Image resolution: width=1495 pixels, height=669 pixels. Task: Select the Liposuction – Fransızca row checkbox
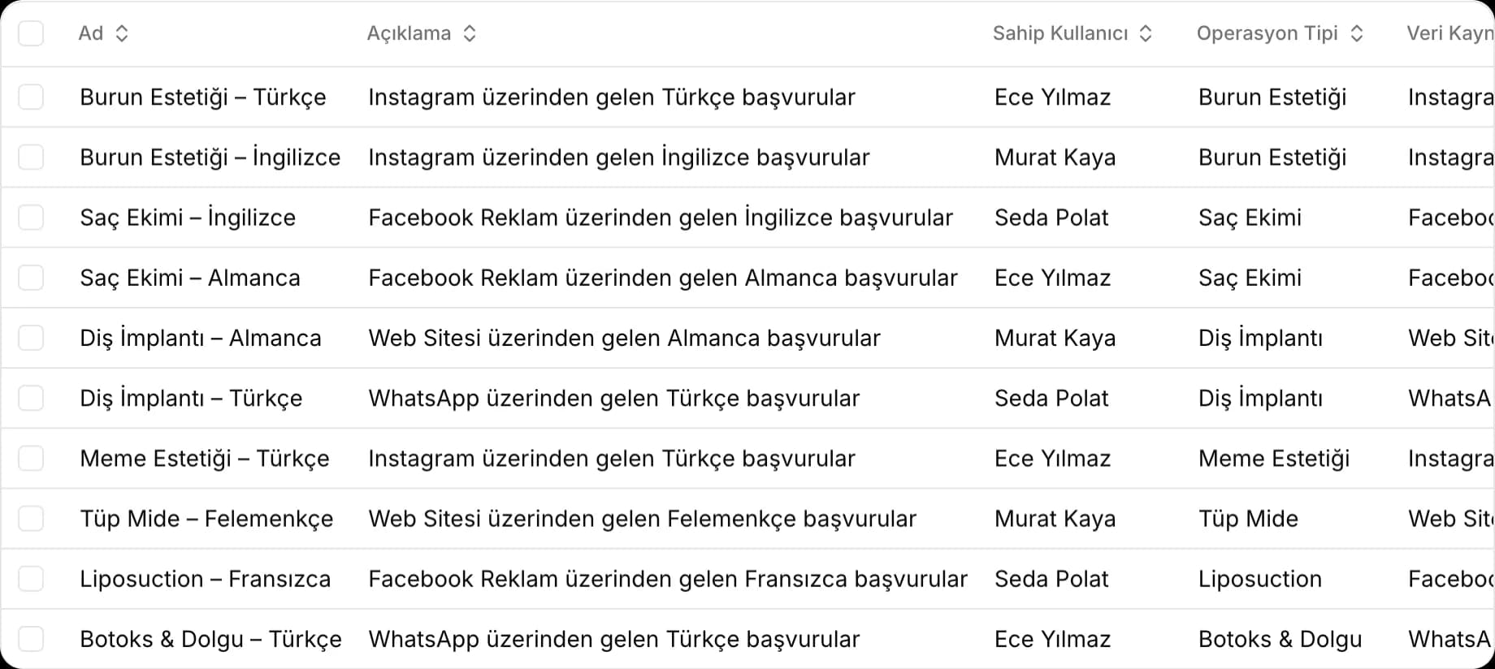click(x=31, y=579)
